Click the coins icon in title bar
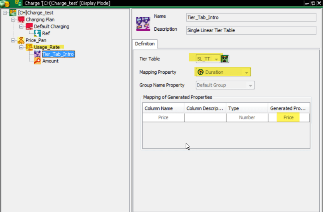Screen dimensions: 323x212 point(5,3)
